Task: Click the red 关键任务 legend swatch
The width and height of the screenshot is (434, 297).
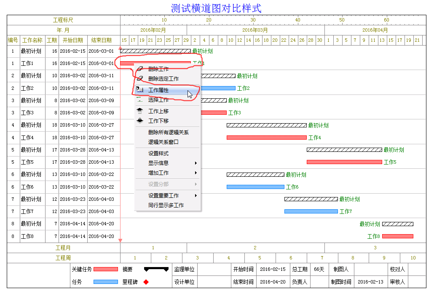Action: 105,269
